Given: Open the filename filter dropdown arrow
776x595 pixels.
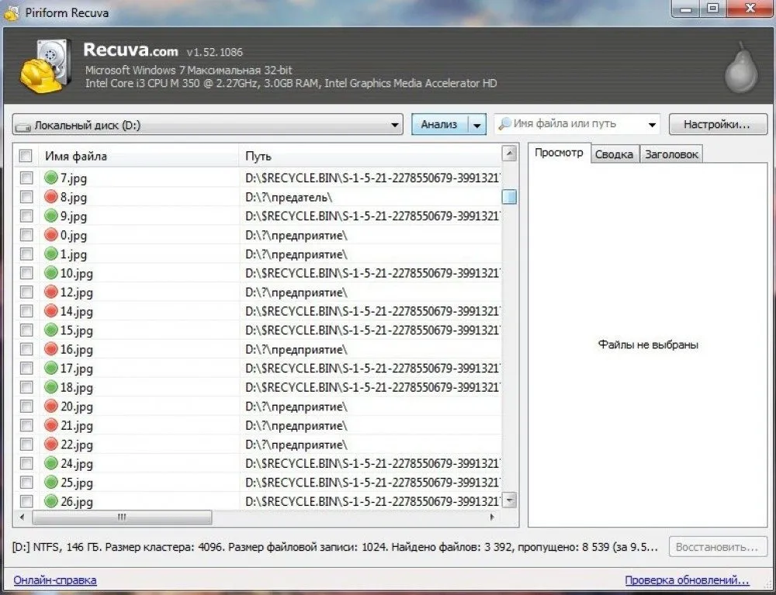Looking at the screenshot, I should click(652, 125).
